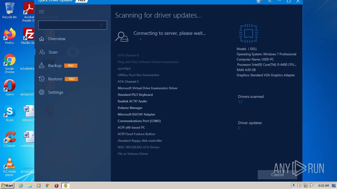The width and height of the screenshot is (337, 189).
Task: Open Settings in the sidebar
Action: pos(56,92)
